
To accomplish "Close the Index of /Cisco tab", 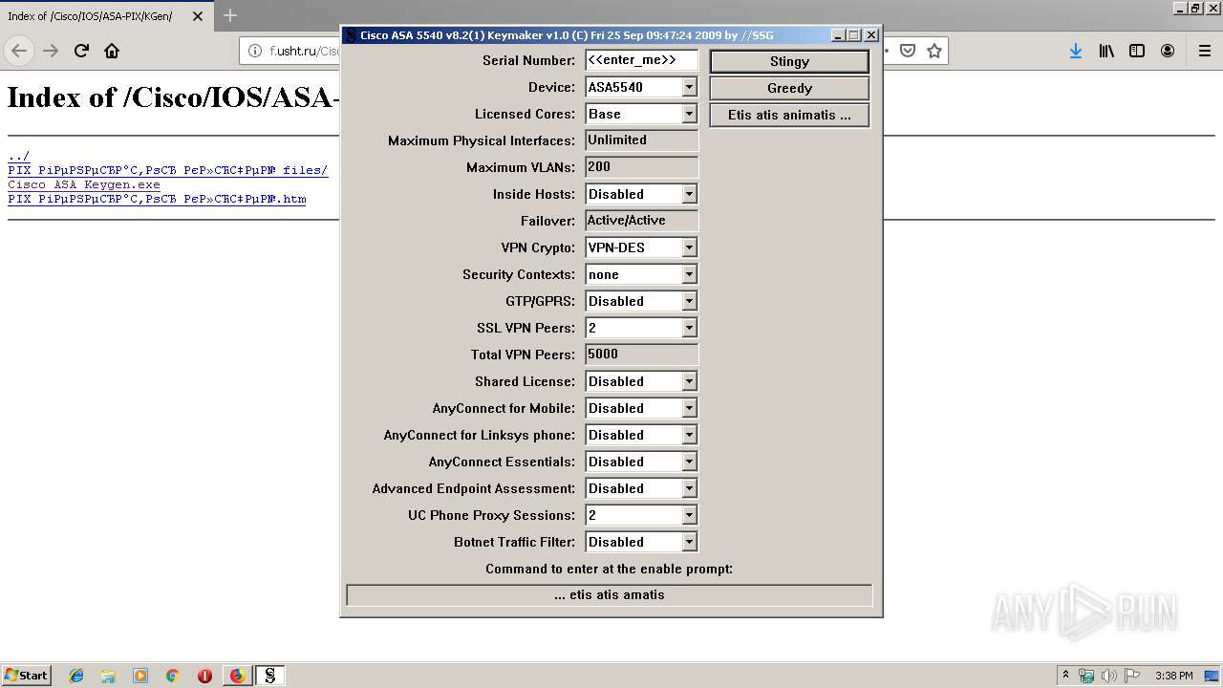I will (x=198, y=16).
